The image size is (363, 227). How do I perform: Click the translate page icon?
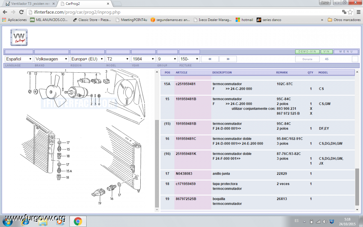[344, 12]
